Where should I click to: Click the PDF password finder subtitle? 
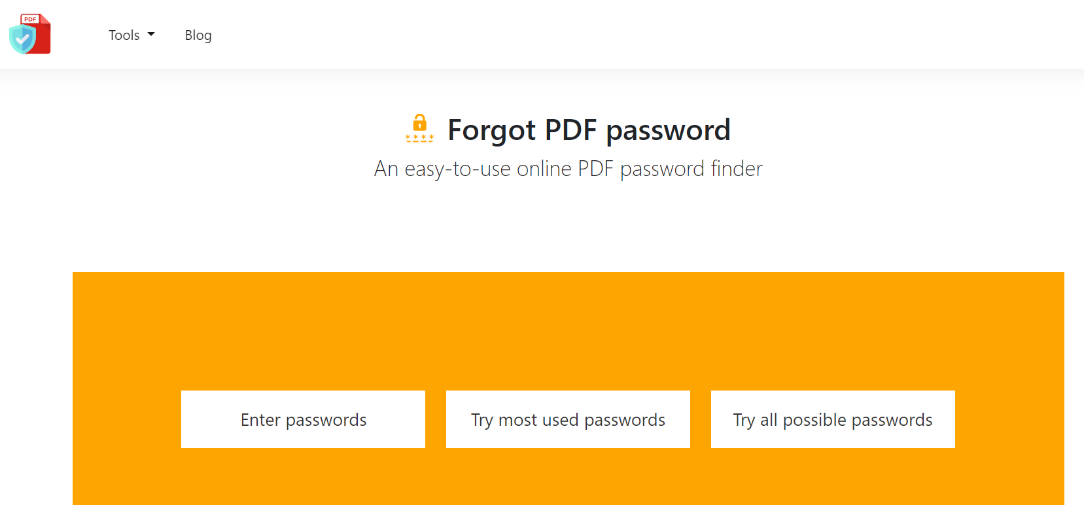click(x=568, y=169)
